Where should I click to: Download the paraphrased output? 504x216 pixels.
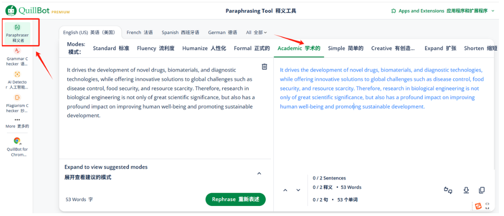(466, 190)
